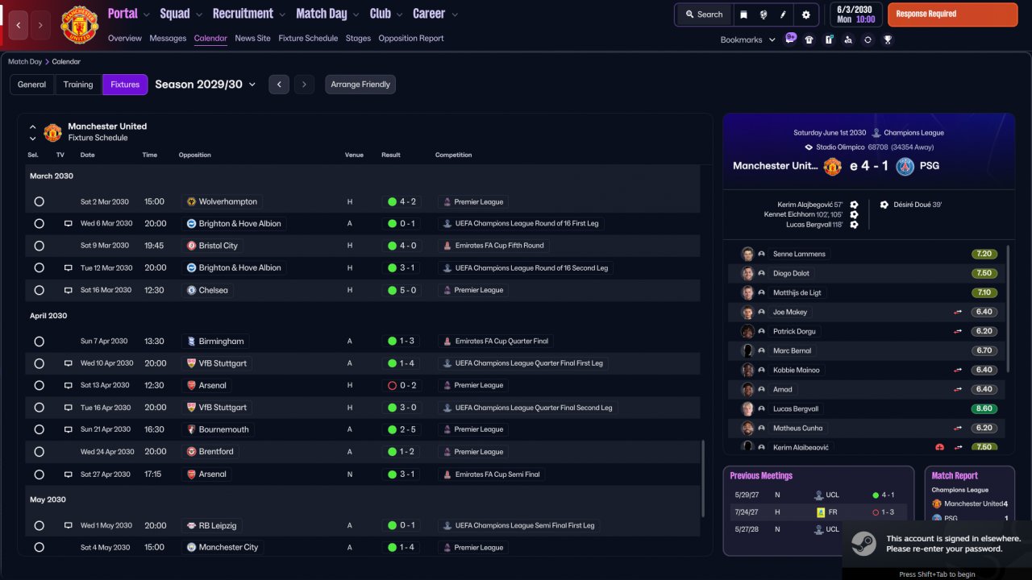Expand the Bookmarks dropdown
This screenshot has height=580, width=1032.
[747, 39]
